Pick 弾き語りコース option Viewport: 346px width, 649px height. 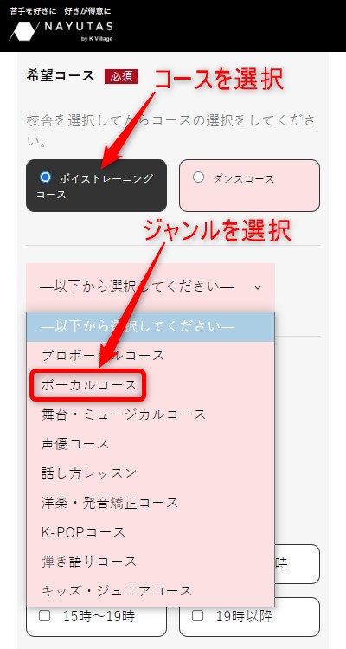(x=151, y=562)
